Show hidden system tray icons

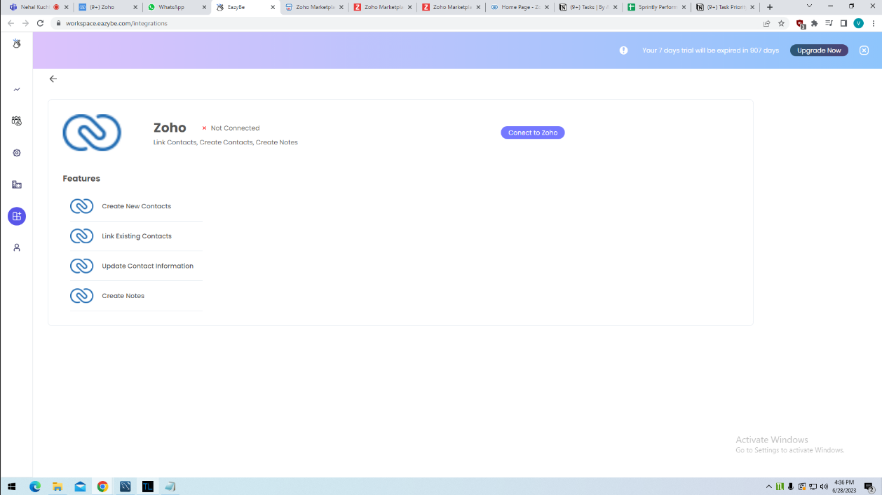click(x=768, y=487)
